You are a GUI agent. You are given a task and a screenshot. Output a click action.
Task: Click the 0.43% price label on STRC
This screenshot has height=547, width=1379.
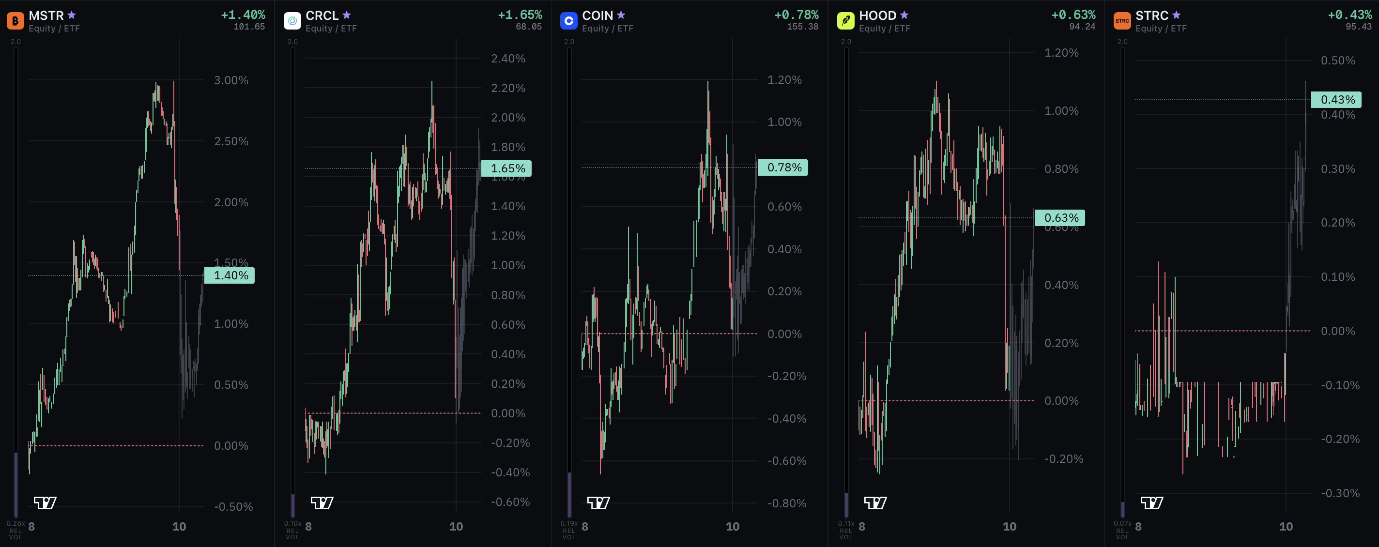click(x=1336, y=100)
